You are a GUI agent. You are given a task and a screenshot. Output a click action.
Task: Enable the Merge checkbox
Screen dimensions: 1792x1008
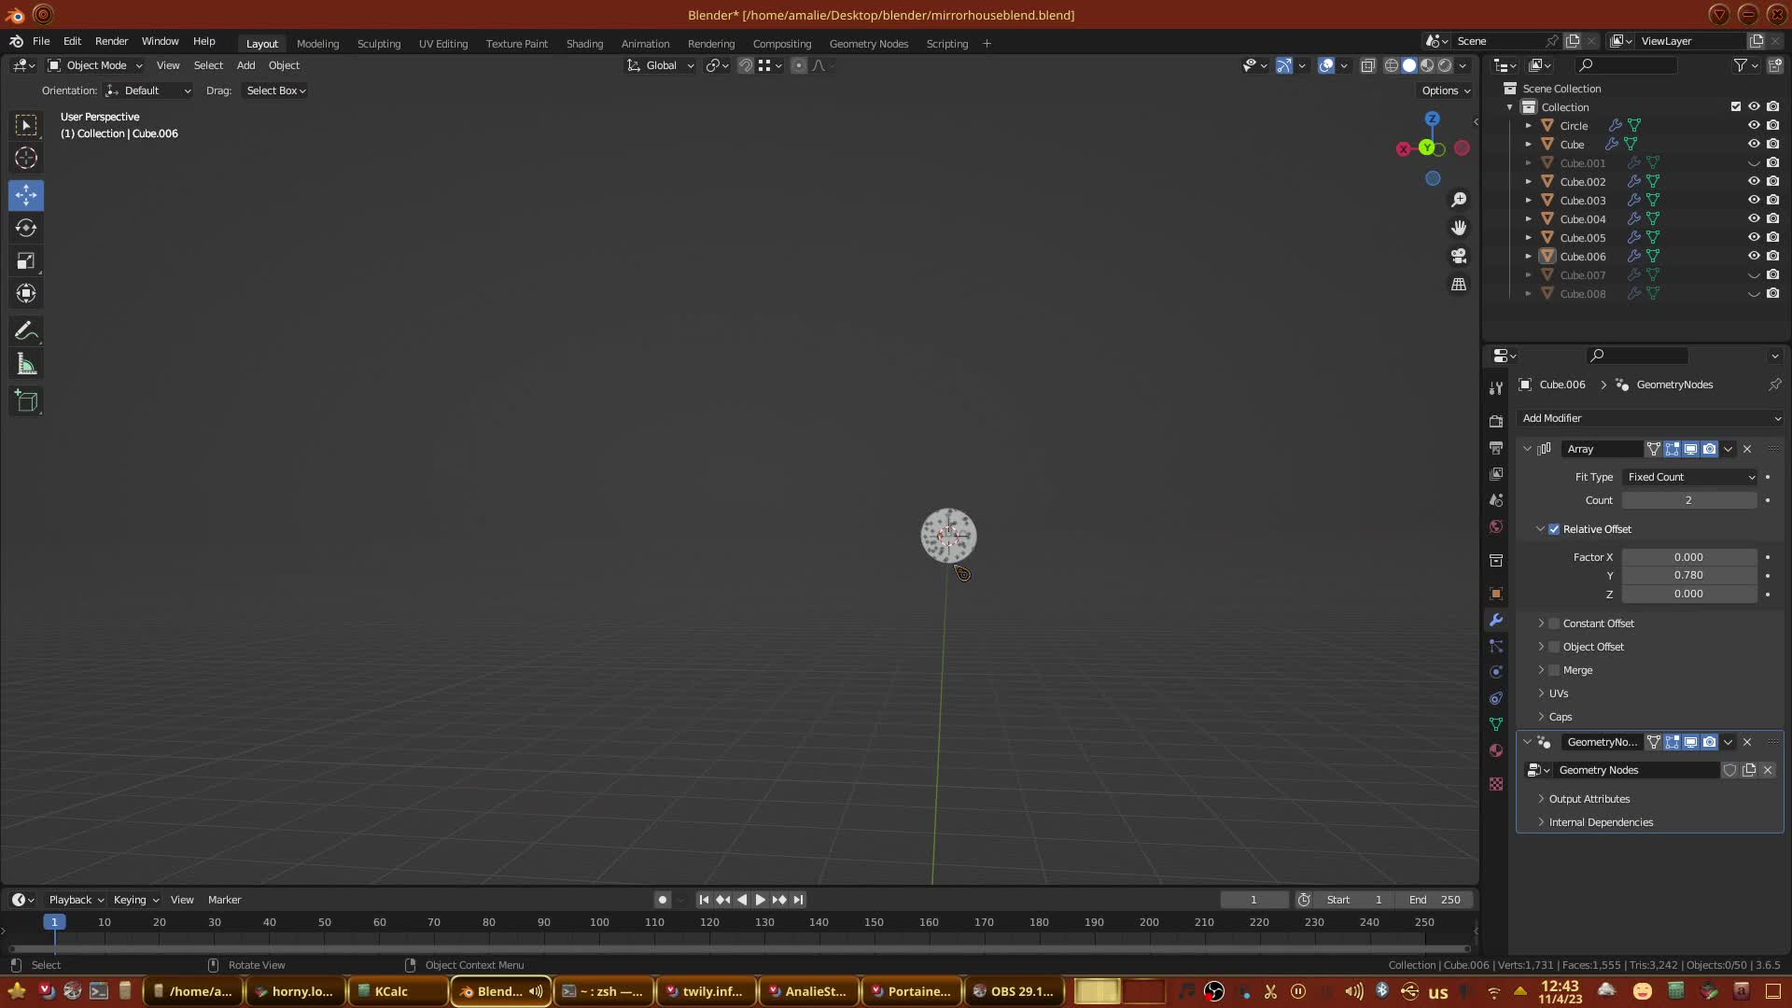(x=1554, y=670)
